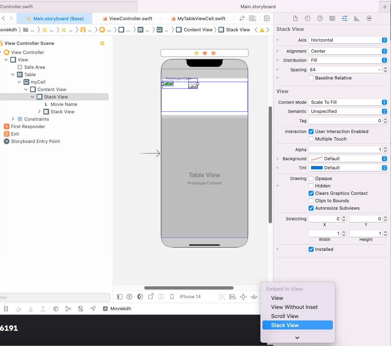Open the Spacing value dropdown

click(x=379, y=70)
